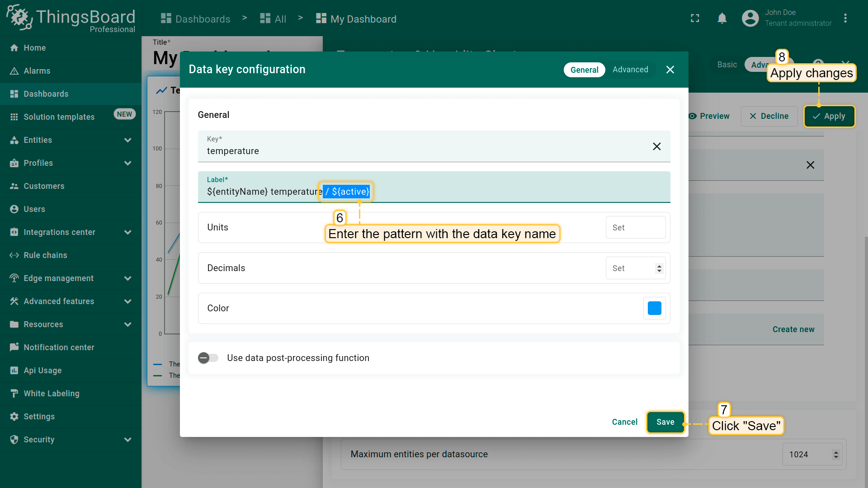Clear the temperature key field
The height and width of the screenshot is (488, 868).
(656, 146)
